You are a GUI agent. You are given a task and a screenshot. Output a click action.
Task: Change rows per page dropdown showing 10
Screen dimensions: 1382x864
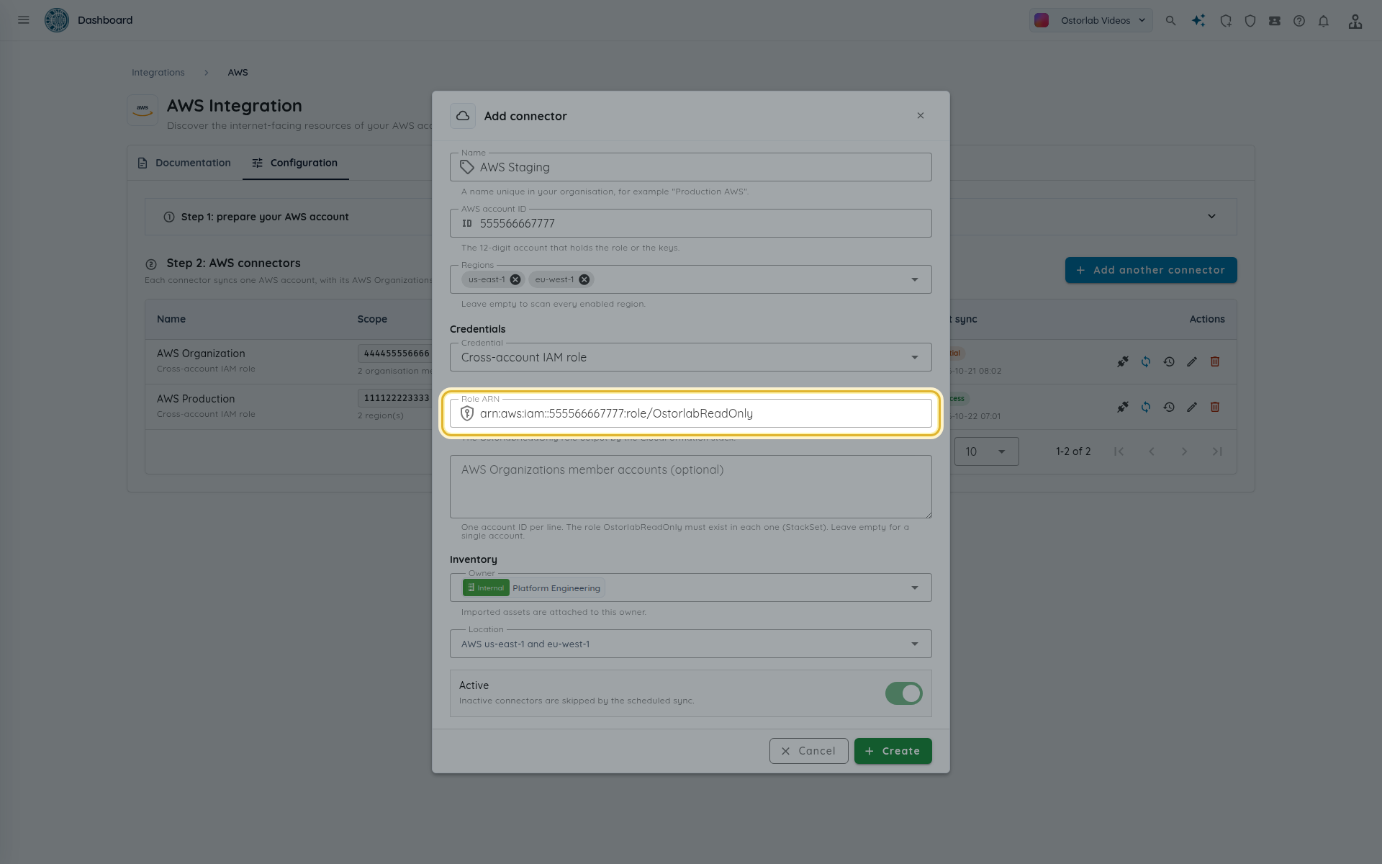pos(987,451)
